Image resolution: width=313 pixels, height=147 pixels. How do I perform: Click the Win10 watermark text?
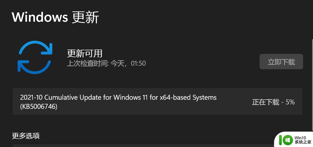pyautogui.click(x=300, y=137)
